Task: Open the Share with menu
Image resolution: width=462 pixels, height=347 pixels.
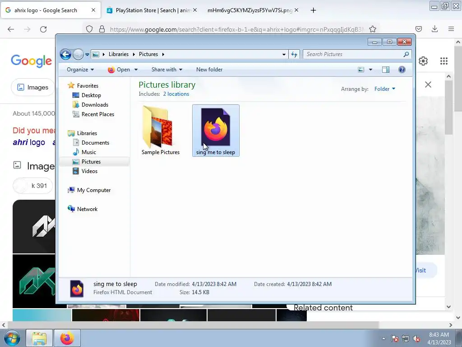Action: coord(167,70)
